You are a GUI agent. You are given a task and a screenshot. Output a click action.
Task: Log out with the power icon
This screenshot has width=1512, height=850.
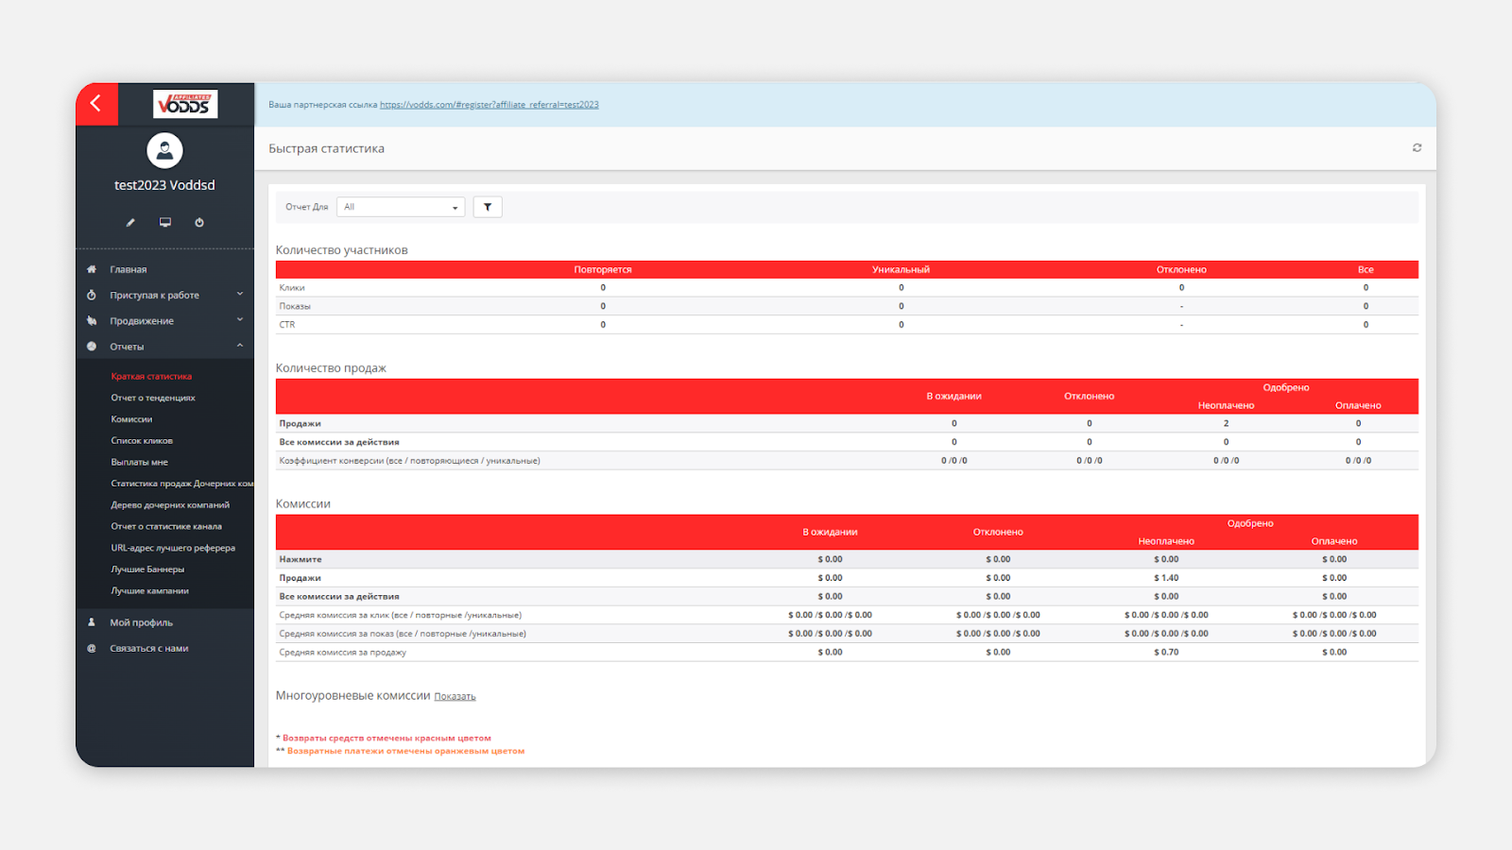199,223
